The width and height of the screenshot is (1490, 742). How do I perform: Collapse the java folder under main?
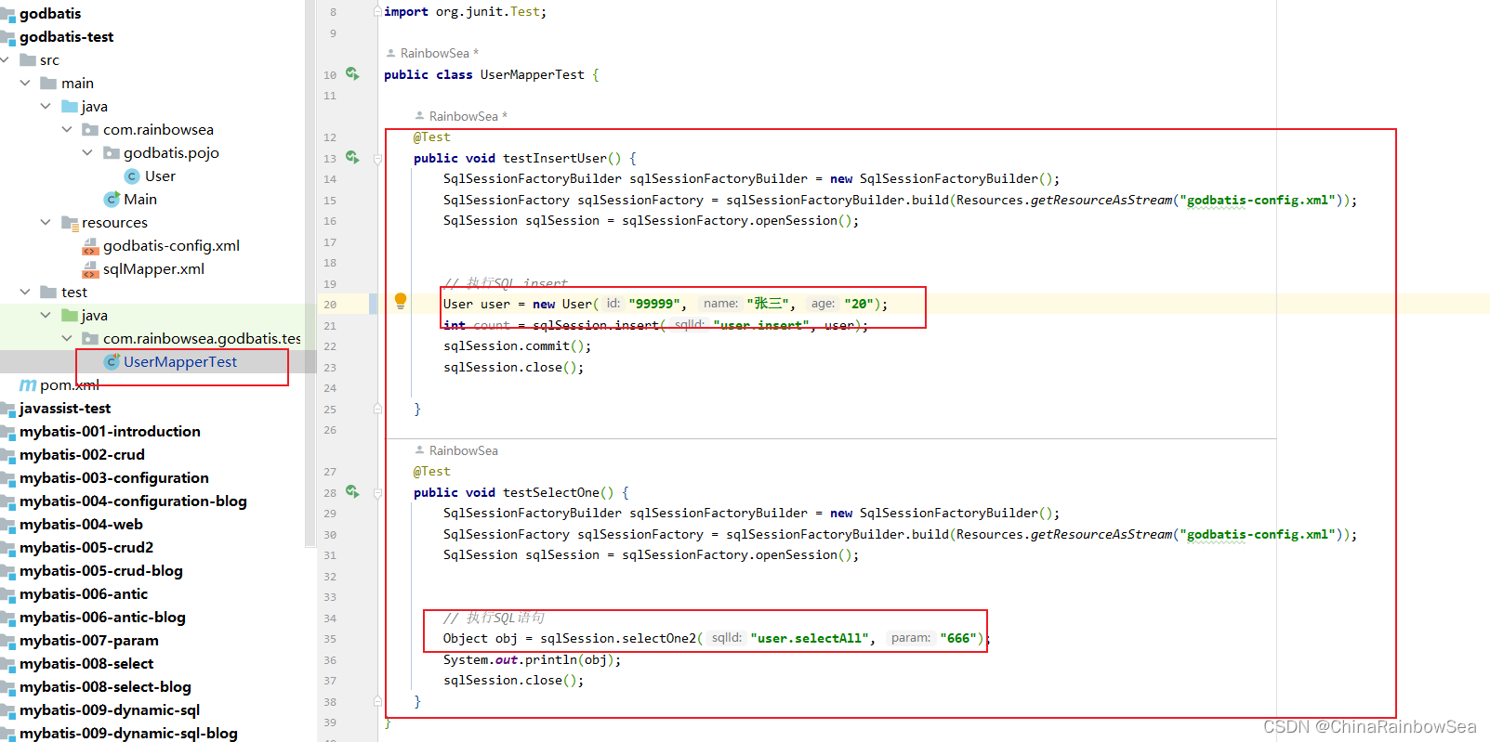click(46, 106)
